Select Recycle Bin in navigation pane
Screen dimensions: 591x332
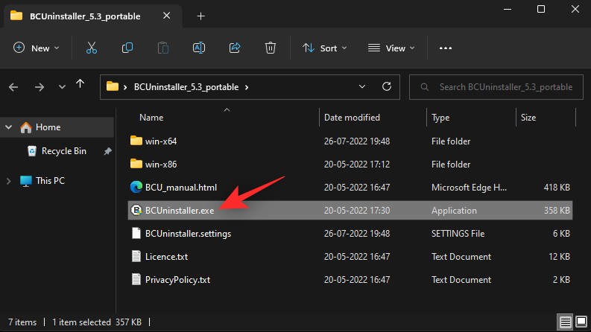(x=63, y=151)
